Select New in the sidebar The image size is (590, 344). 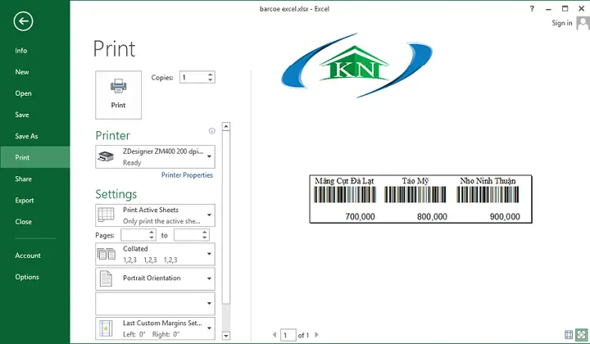[22, 72]
